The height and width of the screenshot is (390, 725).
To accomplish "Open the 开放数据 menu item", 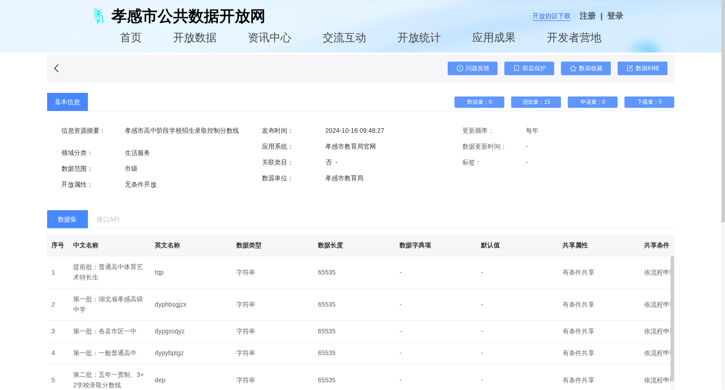I will (195, 38).
